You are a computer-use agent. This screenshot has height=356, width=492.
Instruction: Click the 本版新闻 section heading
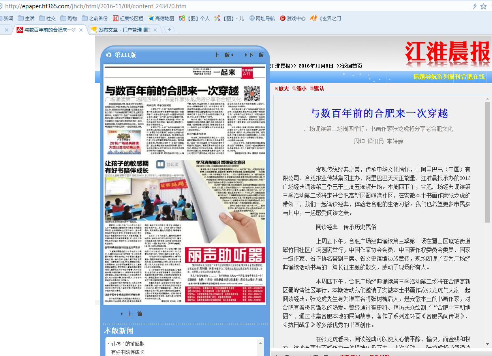click(x=119, y=331)
